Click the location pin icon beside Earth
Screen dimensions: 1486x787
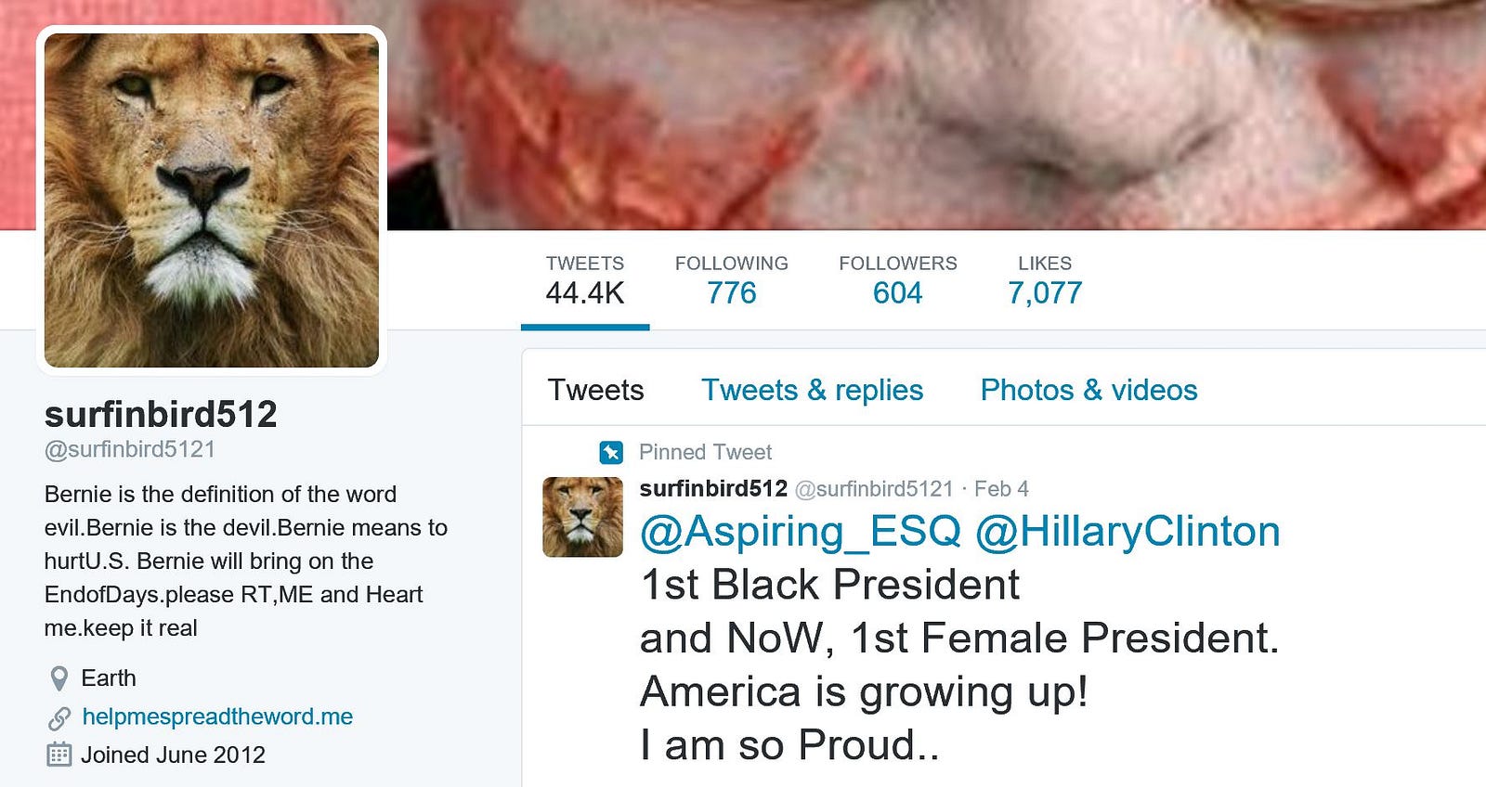click(59, 678)
